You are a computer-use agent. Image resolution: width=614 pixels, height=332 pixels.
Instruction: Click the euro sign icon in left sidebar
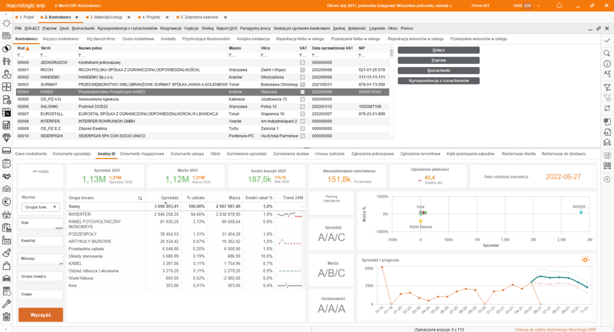coord(7,202)
